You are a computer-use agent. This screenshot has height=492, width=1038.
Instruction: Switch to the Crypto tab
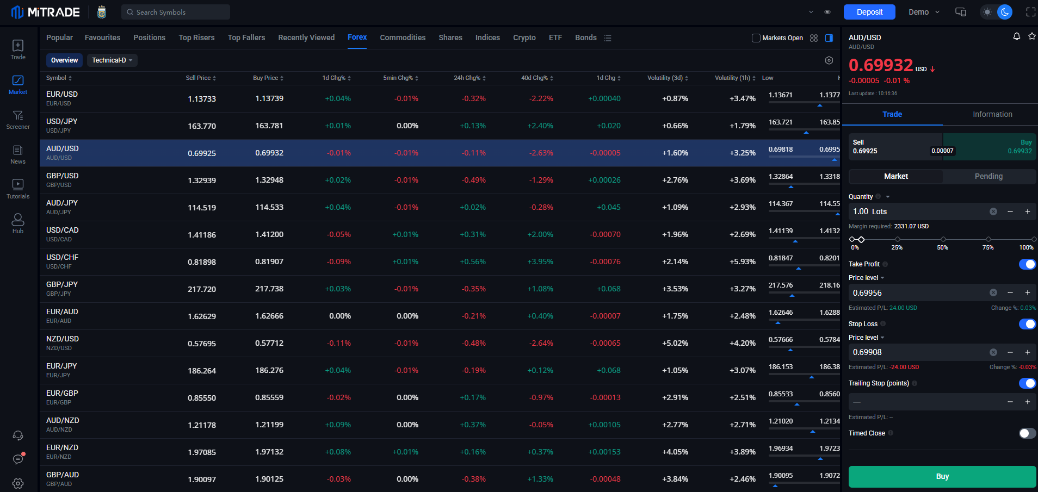524,38
